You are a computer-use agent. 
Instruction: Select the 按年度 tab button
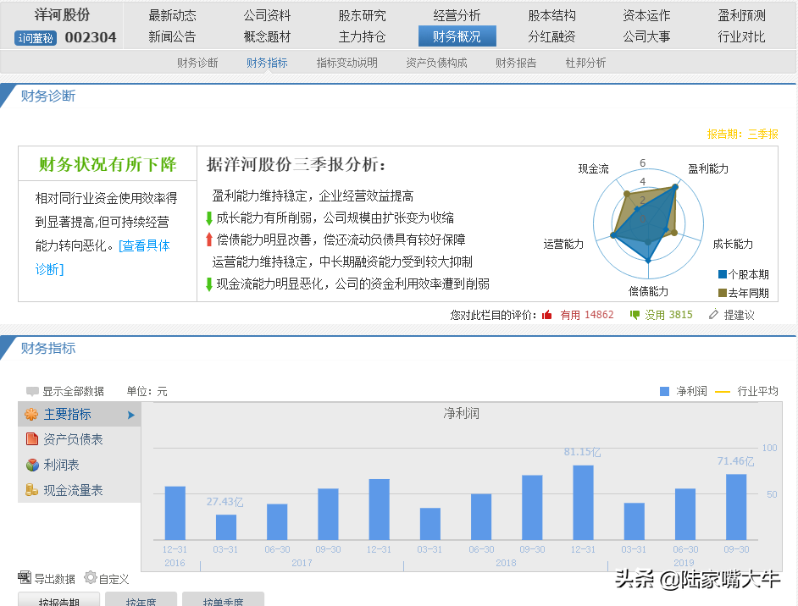point(141,599)
